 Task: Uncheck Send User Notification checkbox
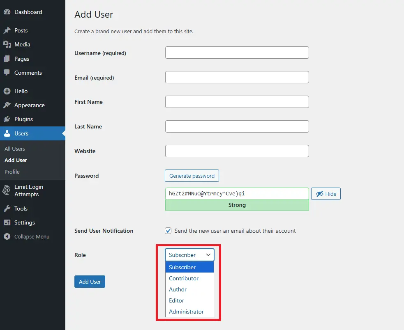168,231
